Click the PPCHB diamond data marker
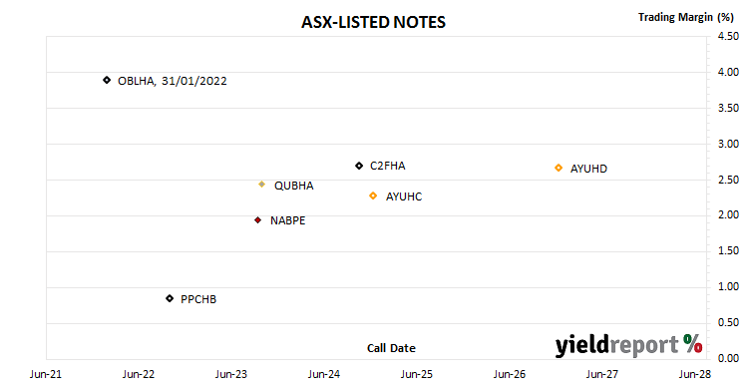 170,298
